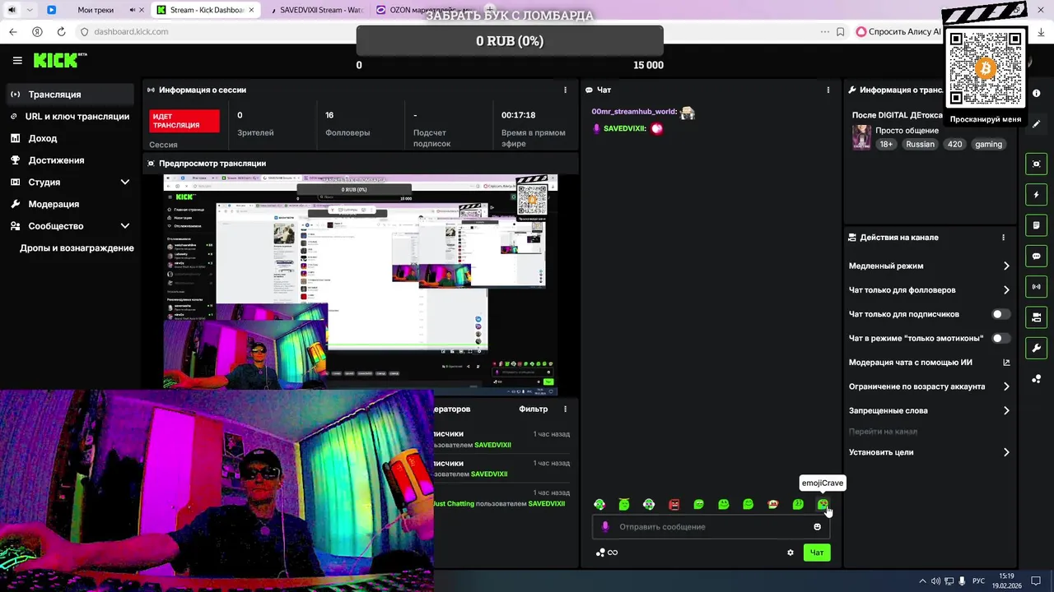Open URL и ключ трансляции page

(x=69, y=117)
